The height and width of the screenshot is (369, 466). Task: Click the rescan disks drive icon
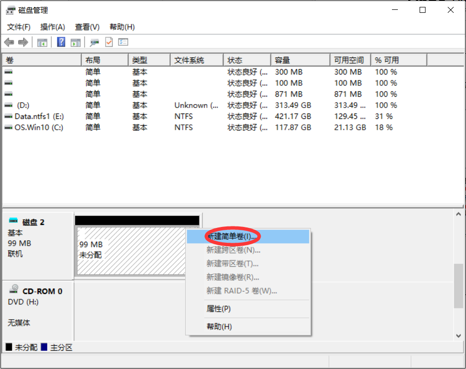[94, 42]
